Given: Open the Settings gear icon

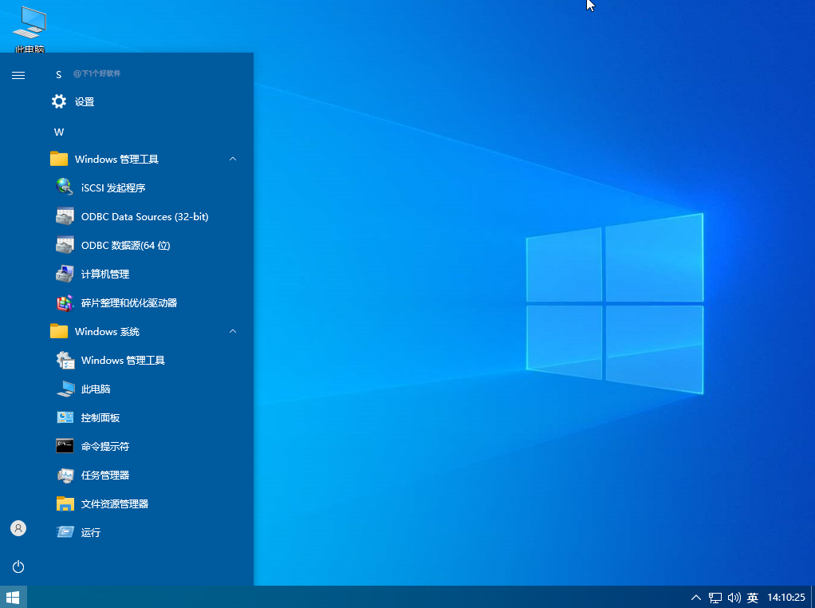Looking at the screenshot, I should [60, 101].
